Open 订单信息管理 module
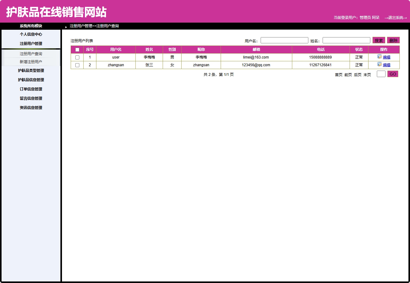Image resolution: width=410 pixels, height=283 pixels. 31,89
